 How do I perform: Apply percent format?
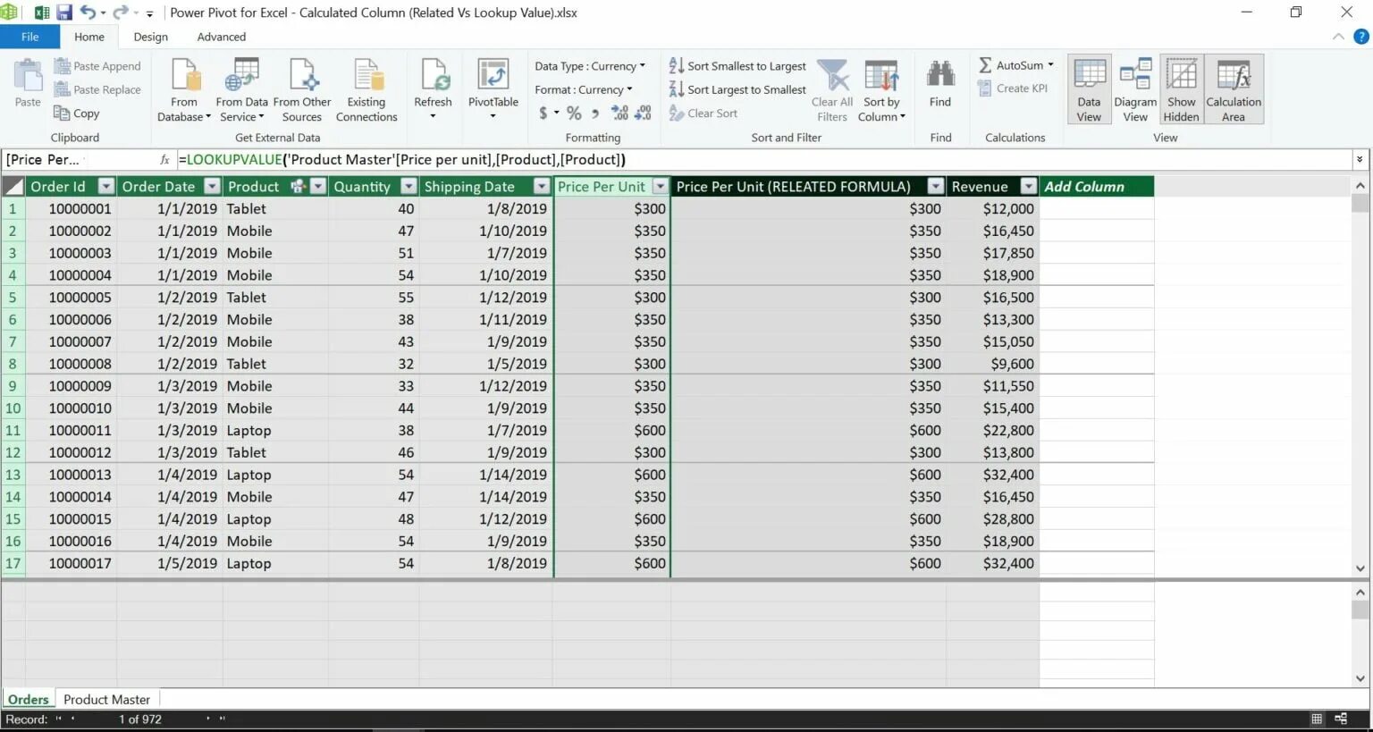pos(574,114)
